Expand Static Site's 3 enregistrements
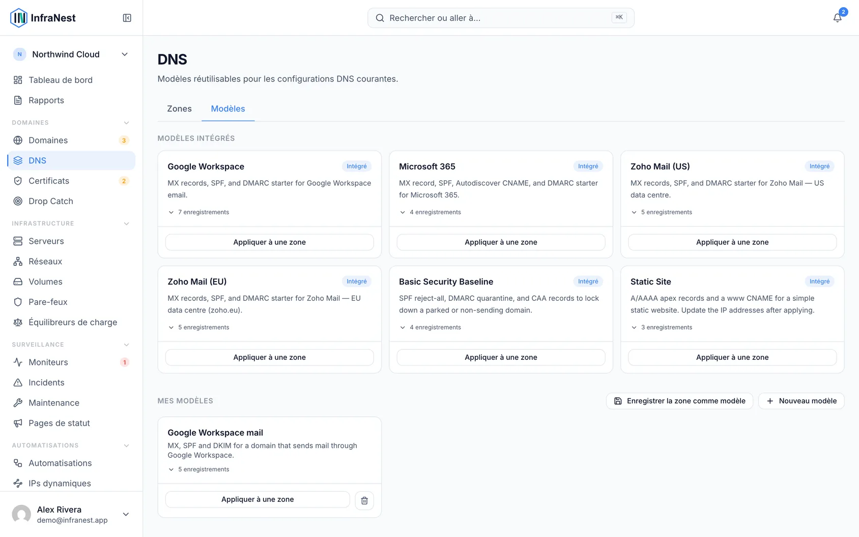Image resolution: width=859 pixels, height=537 pixels. tap(662, 327)
